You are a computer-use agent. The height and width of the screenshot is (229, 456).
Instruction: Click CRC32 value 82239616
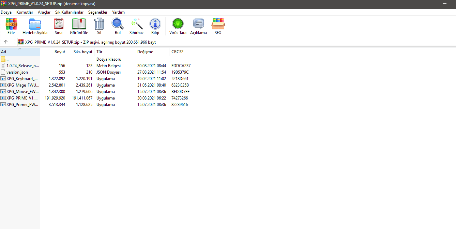point(180,105)
